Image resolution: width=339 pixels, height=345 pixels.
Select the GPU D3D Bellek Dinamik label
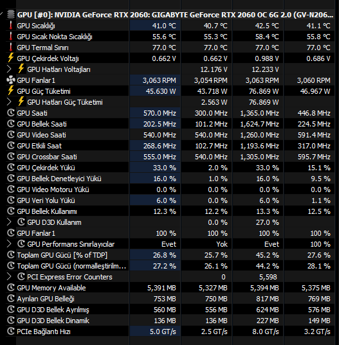coord(53,321)
